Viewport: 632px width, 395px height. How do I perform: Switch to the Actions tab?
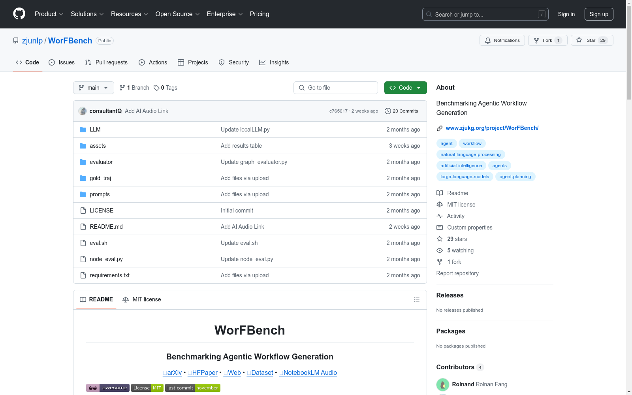pos(153,62)
